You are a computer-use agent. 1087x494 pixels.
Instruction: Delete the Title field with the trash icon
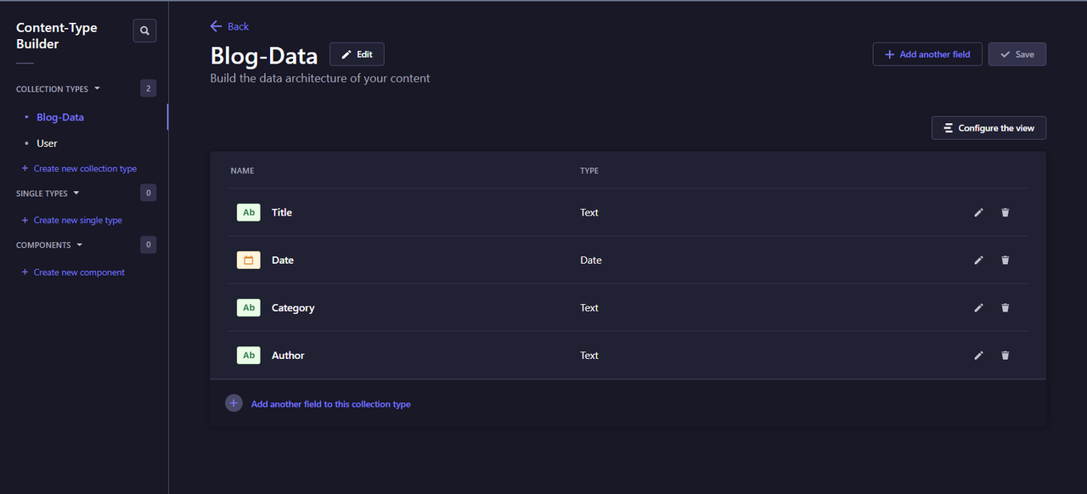[1005, 212]
